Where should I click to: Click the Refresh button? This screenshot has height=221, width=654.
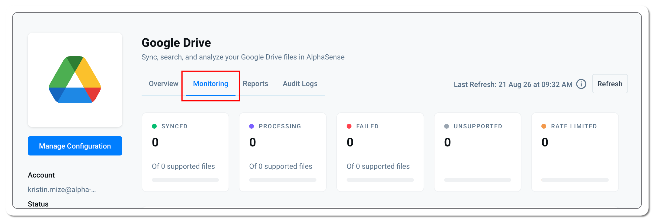(610, 84)
